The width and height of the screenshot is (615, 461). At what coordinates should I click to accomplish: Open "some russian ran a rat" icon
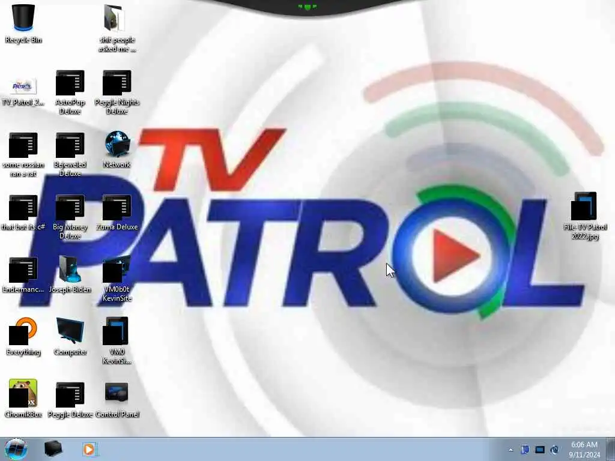click(23, 154)
